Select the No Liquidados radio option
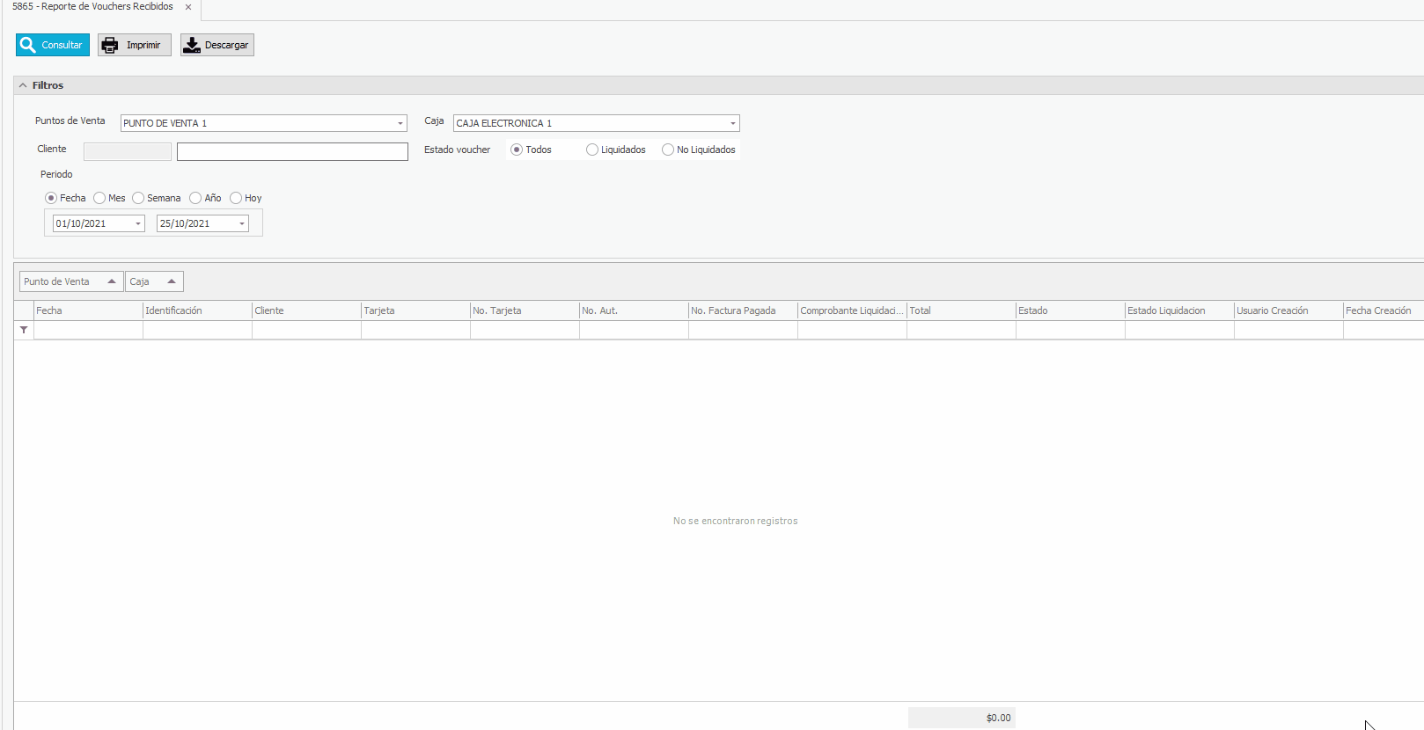This screenshot has width=1424, height=730. tap(668, 150)
